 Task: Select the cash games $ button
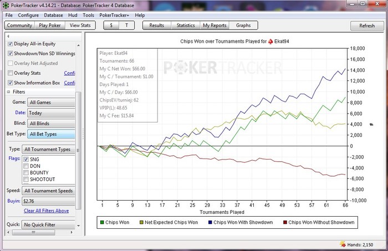(x=111, y=25)
